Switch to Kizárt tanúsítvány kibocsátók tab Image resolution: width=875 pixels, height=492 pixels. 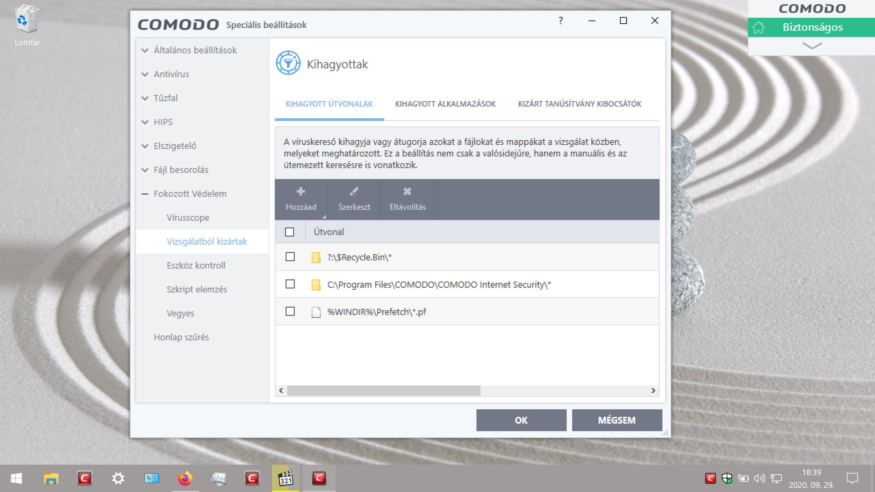pos(579,104)
